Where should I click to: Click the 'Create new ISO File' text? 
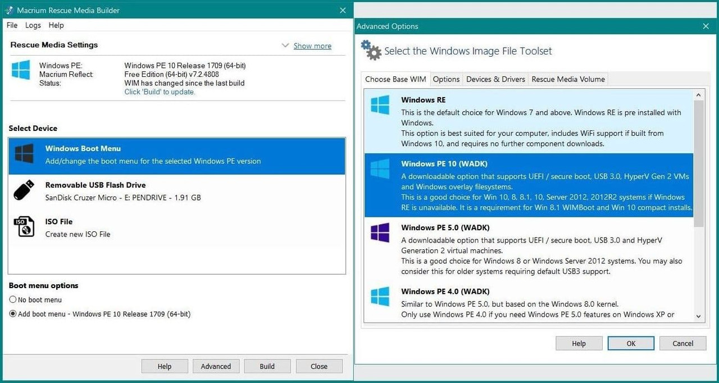pos(78,234)
